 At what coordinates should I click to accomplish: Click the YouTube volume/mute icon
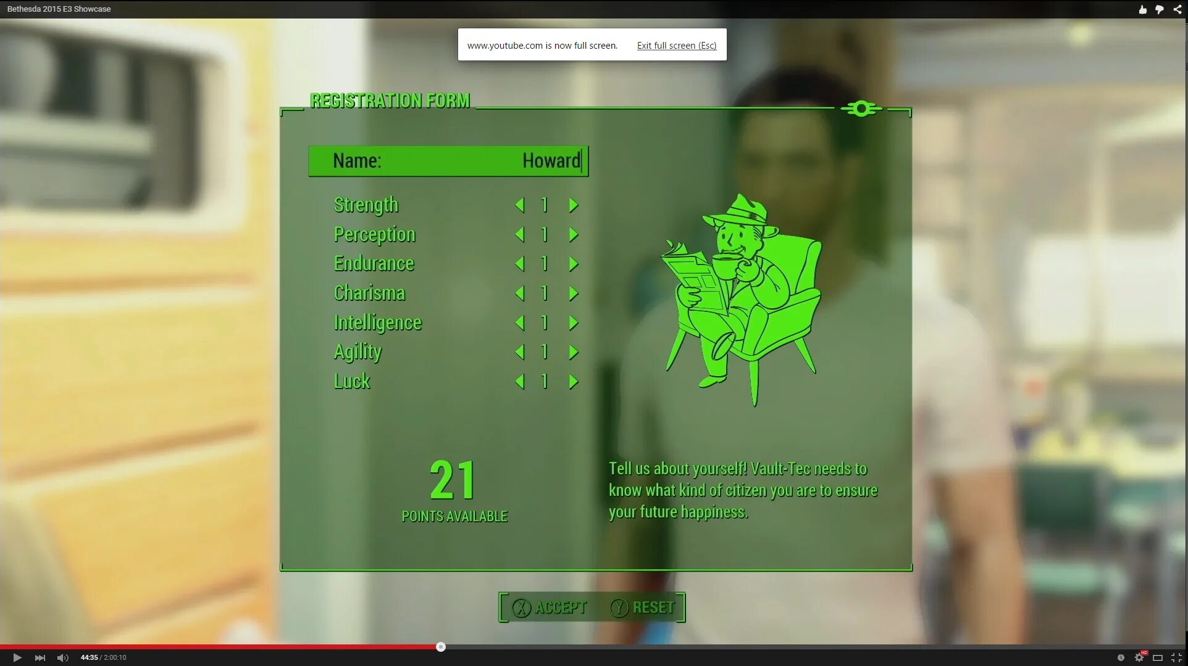coord(62,657)
